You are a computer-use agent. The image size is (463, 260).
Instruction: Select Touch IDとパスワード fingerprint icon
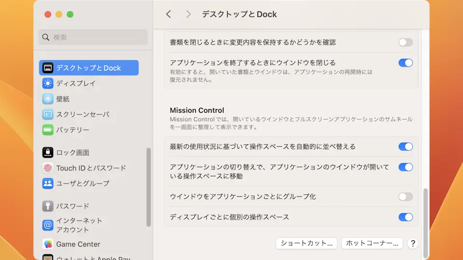click(x=48, y=168)
